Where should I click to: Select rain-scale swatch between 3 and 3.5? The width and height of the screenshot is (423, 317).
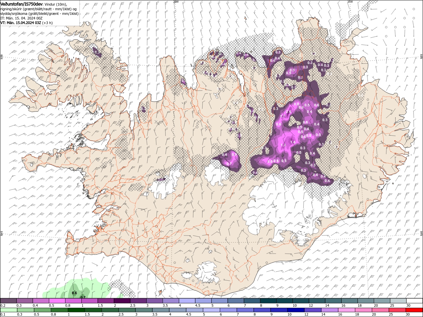click(x=143, y=310)
